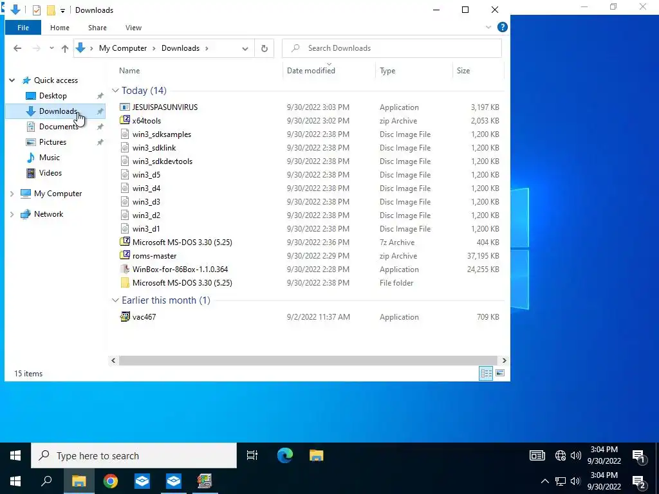659x494 pixels.
Task: Sort by the Name column header
Action: coord(129,71)
